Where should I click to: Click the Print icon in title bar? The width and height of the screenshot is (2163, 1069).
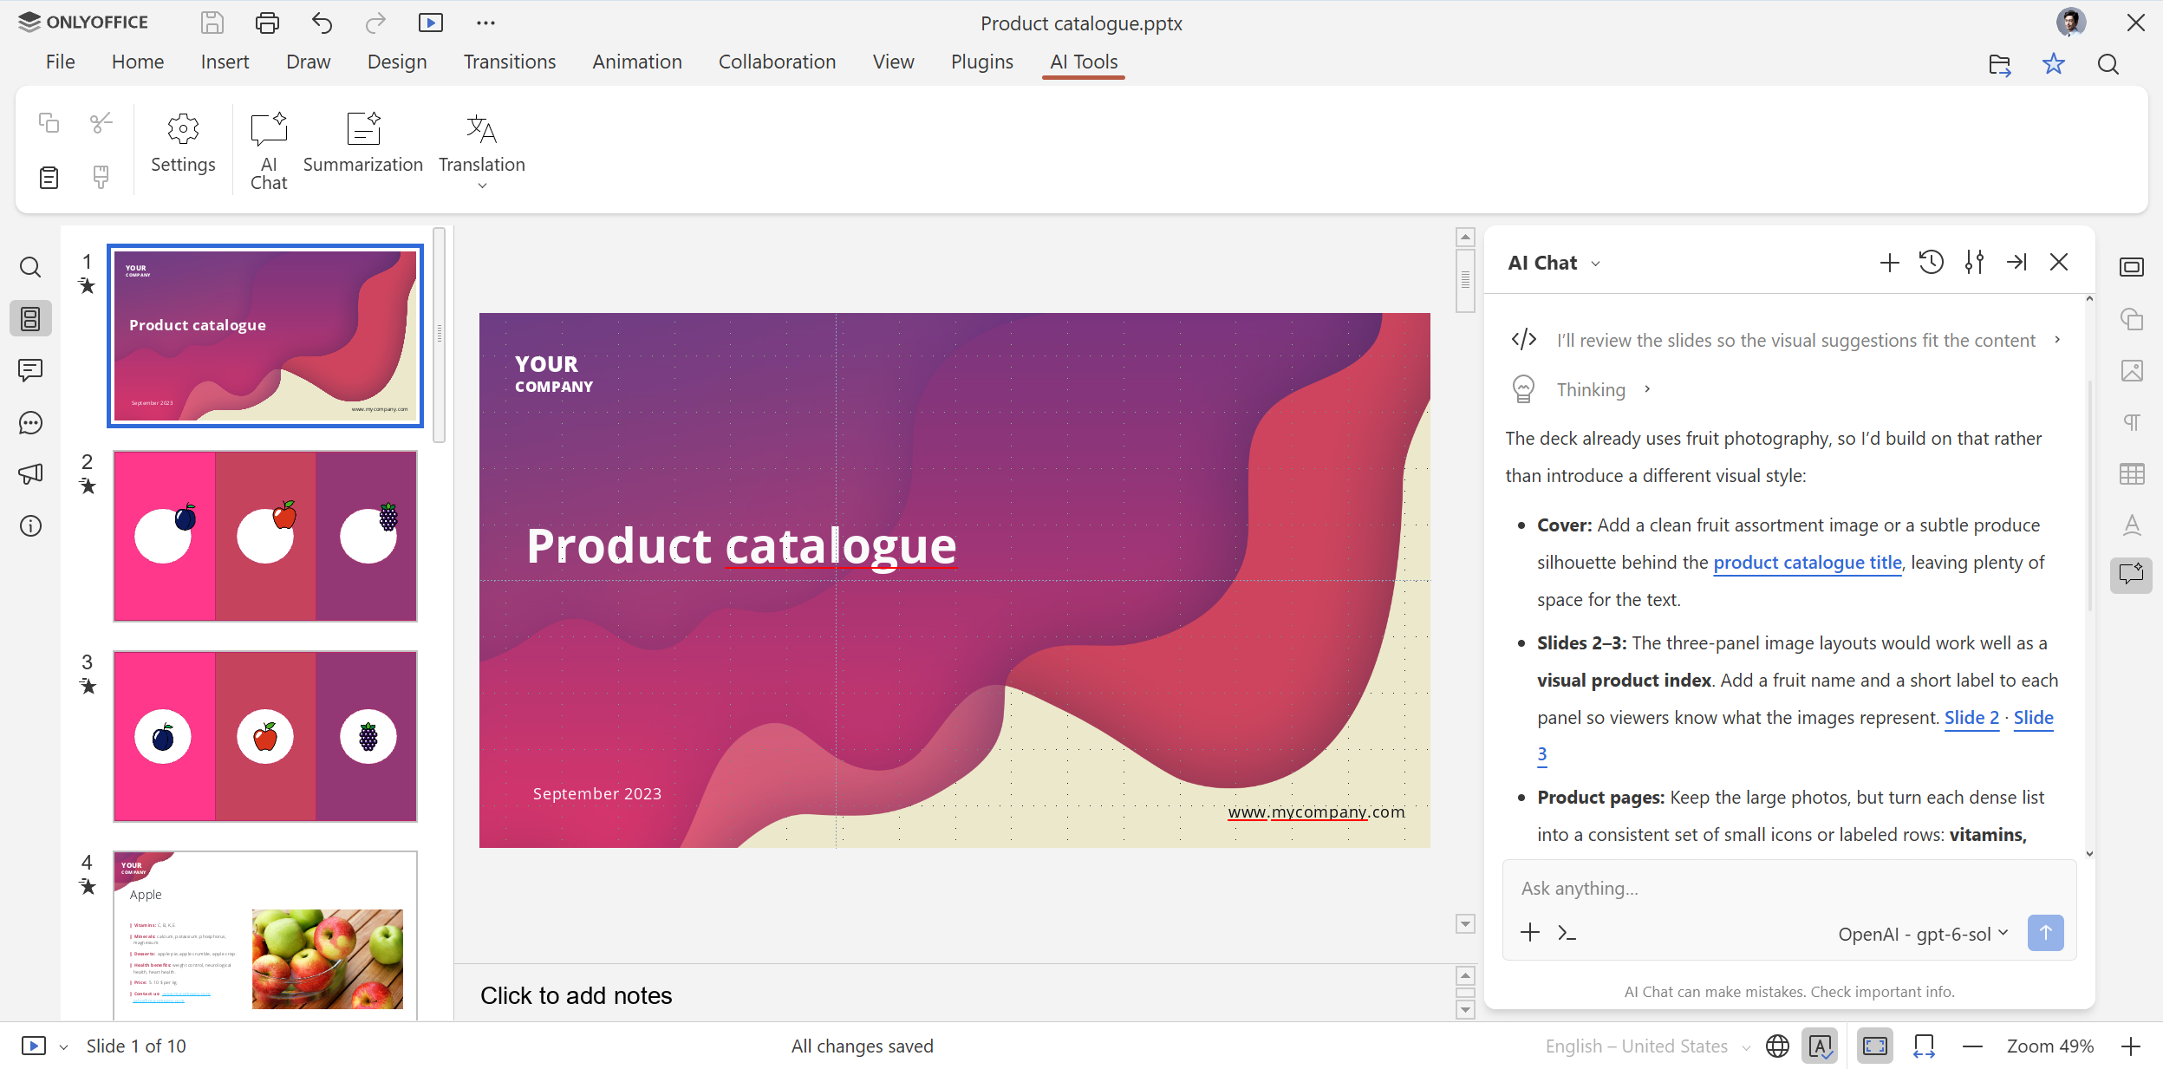267,23
